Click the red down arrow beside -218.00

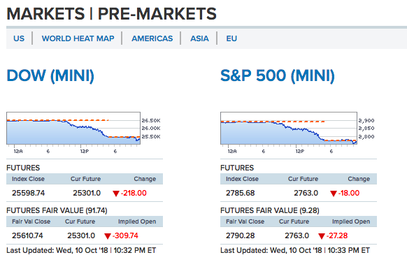click(116, 194)
